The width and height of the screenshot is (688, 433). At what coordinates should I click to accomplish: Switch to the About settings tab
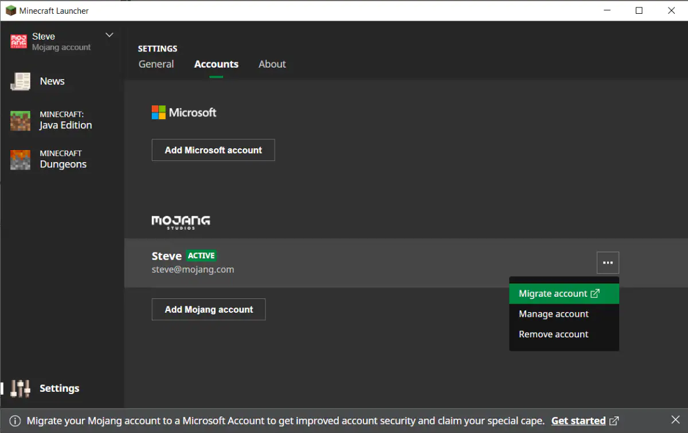(272, 64)
